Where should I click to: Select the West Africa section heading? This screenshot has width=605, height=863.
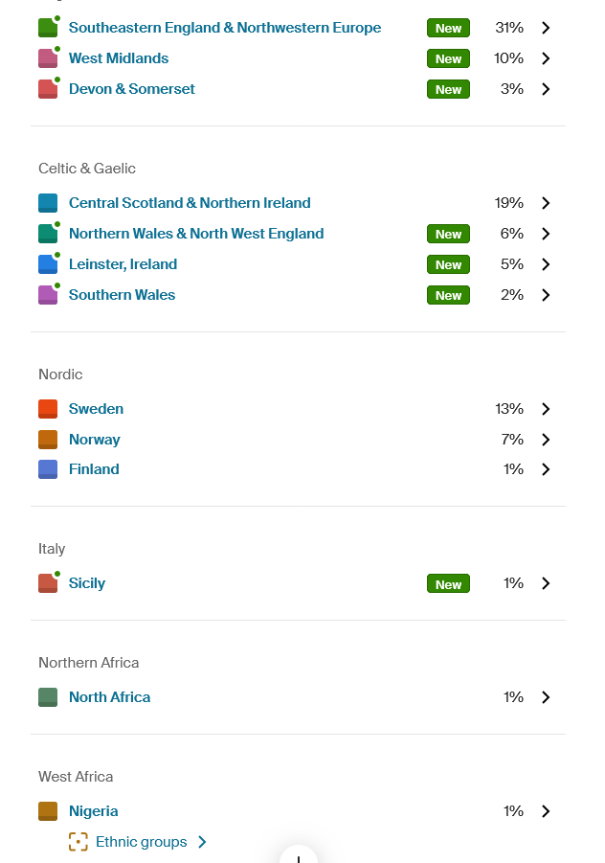click(x=76, y=777)
